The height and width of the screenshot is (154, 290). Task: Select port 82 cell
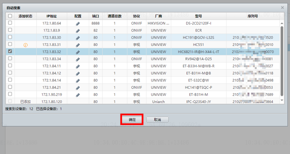coord(96,30)
